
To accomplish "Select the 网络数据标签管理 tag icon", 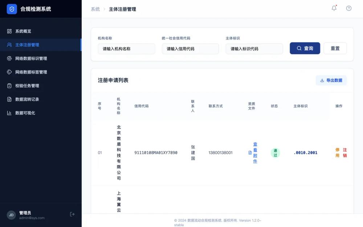I will pyautogui.click(x=10, y=72).
